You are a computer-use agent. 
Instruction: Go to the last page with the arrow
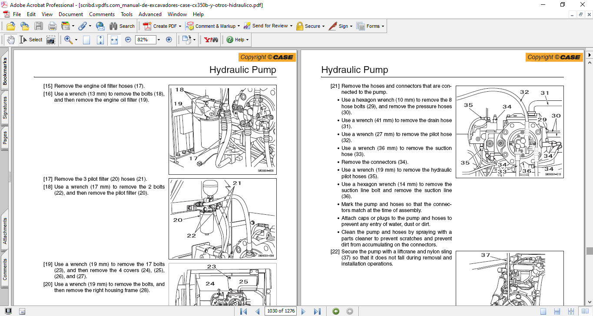point(317,311)
